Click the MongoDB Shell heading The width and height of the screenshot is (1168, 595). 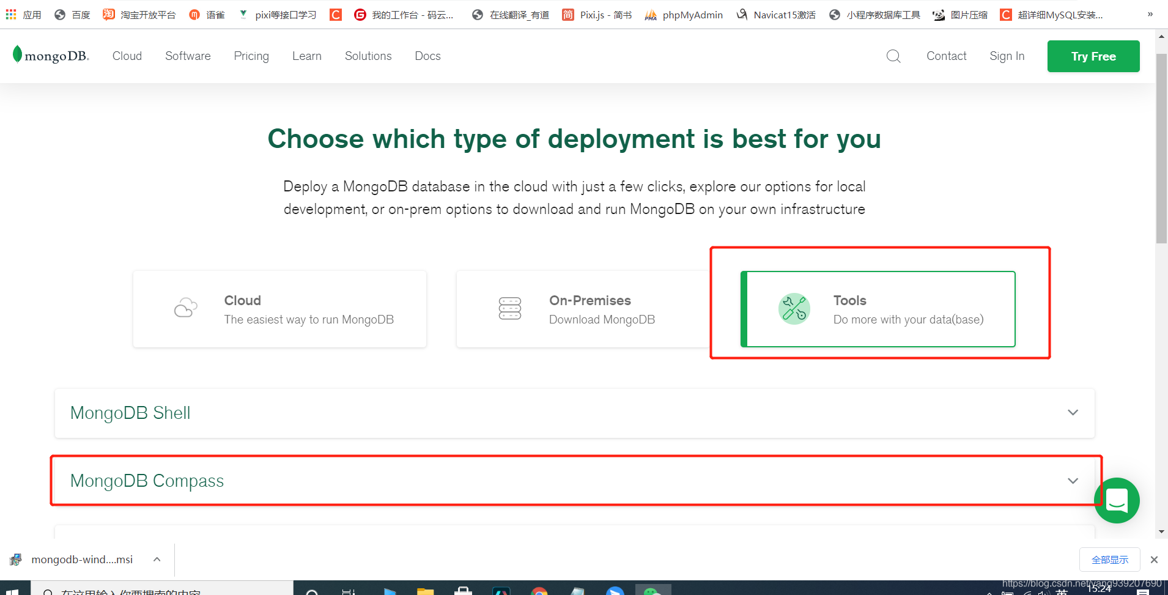coord(130,413)
